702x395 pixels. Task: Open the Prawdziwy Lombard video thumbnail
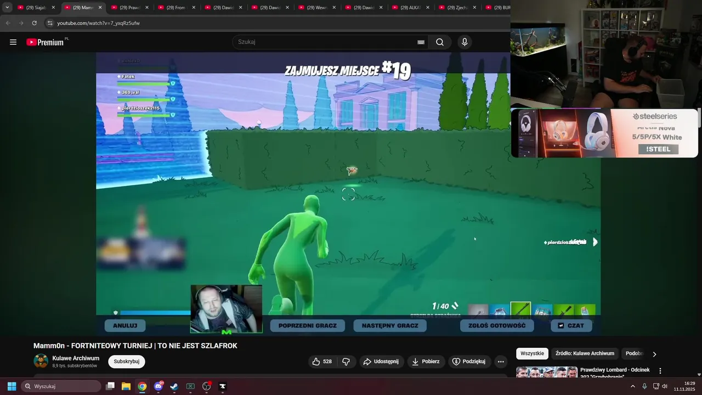(547, 372)
